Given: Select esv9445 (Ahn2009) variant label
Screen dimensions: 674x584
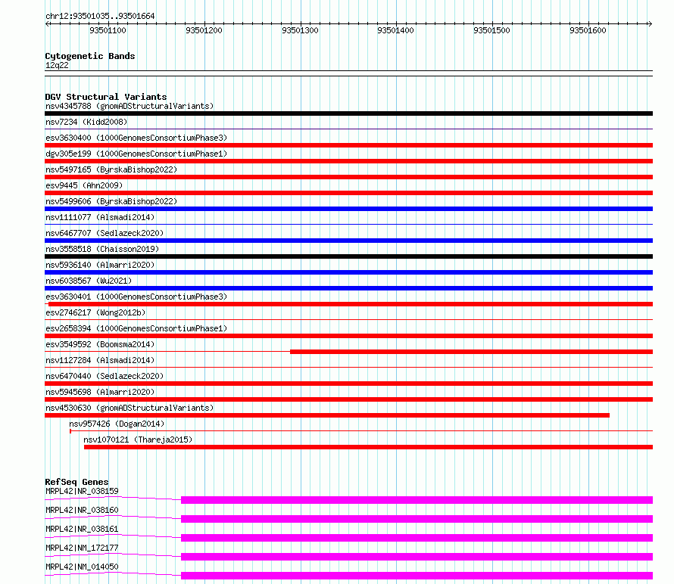Looking at the screenshot, I should [84, 185].
